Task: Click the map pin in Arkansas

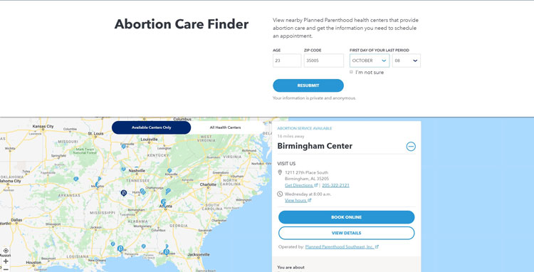Action: [76, 179]
